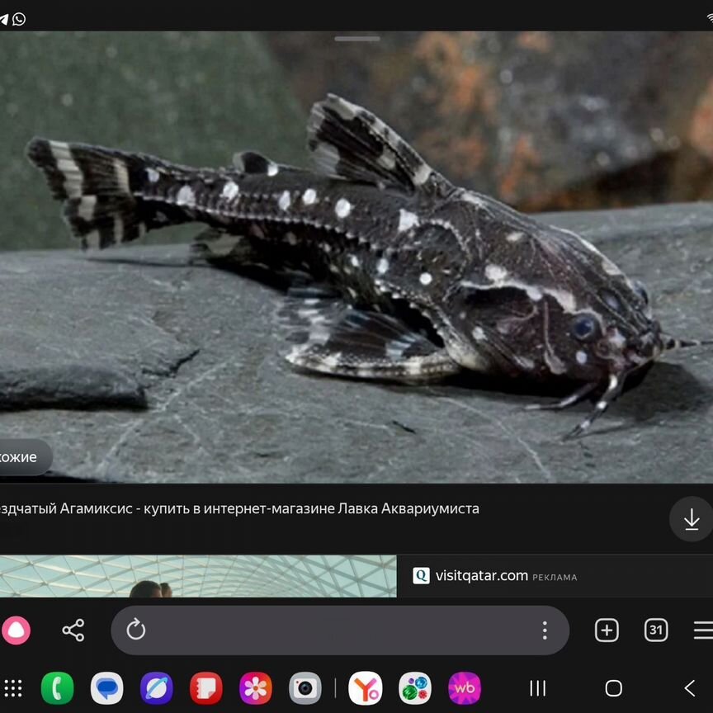This screenshot has height=713, width=713.
Task: Tap the empty address bar field
Action: (338, 630)
